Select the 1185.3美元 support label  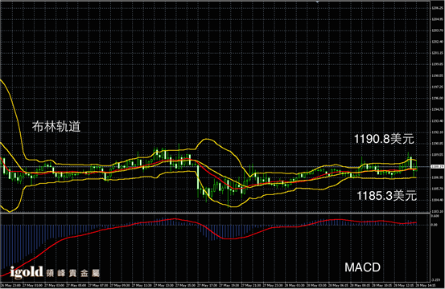(386, 196)
